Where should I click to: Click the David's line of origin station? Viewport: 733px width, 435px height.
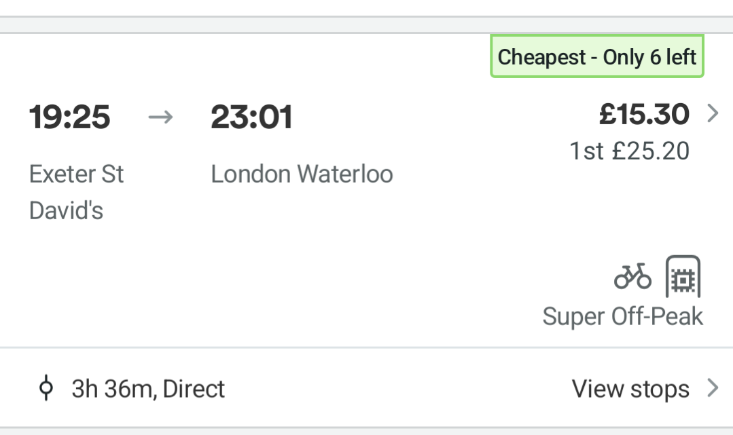[66, 210]
